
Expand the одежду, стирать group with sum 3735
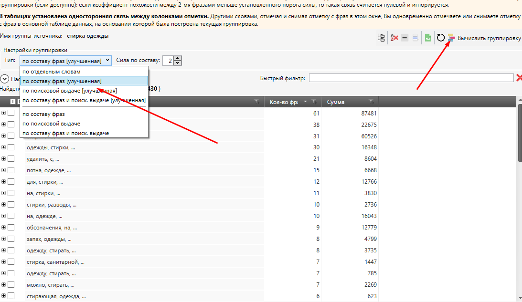(x=3, y=250)
